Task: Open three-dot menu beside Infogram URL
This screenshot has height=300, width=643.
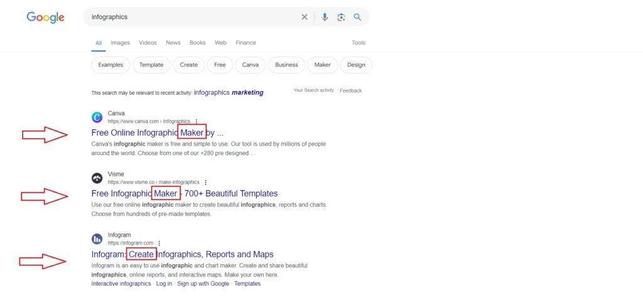Action: 159,243
